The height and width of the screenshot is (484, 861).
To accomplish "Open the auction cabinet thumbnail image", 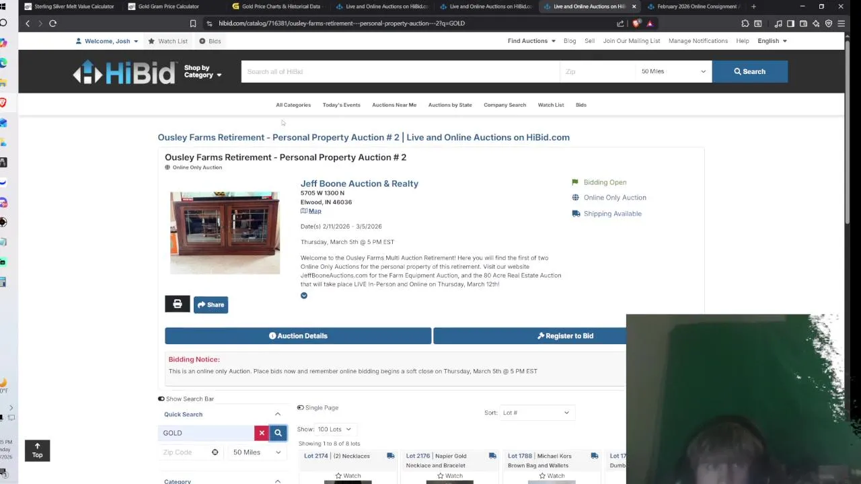I will tap(225, 233).
